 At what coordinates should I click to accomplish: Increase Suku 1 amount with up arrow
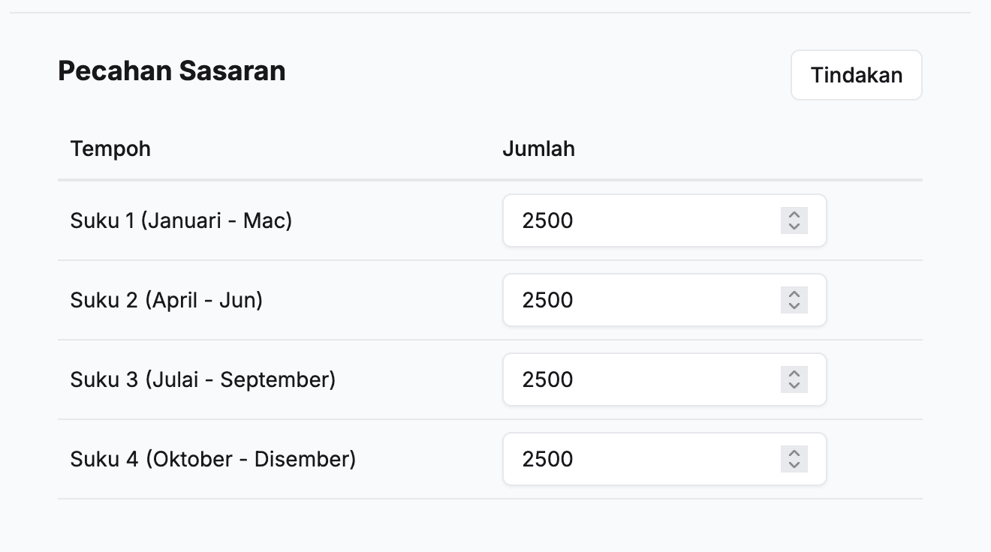[794, 214]
